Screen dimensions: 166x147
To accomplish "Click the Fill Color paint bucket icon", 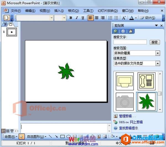I will pos(113,136).
